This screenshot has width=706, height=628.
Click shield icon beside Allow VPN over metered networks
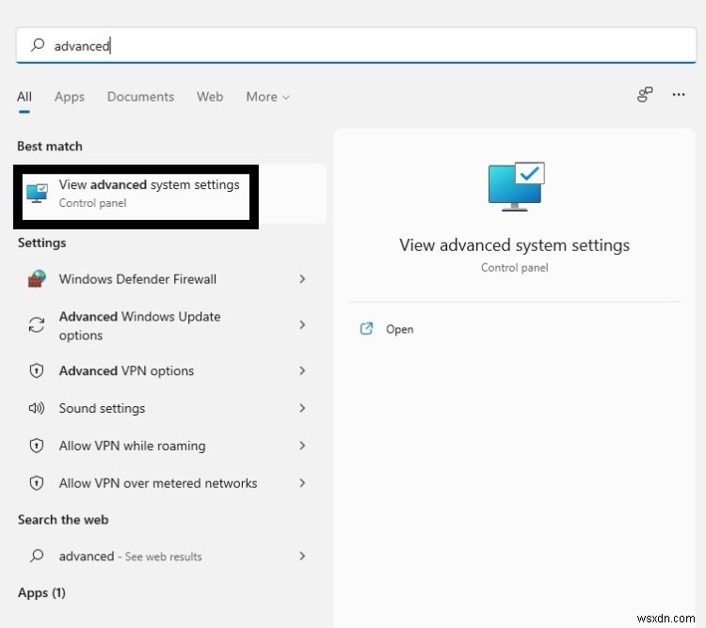coord(37,483)
